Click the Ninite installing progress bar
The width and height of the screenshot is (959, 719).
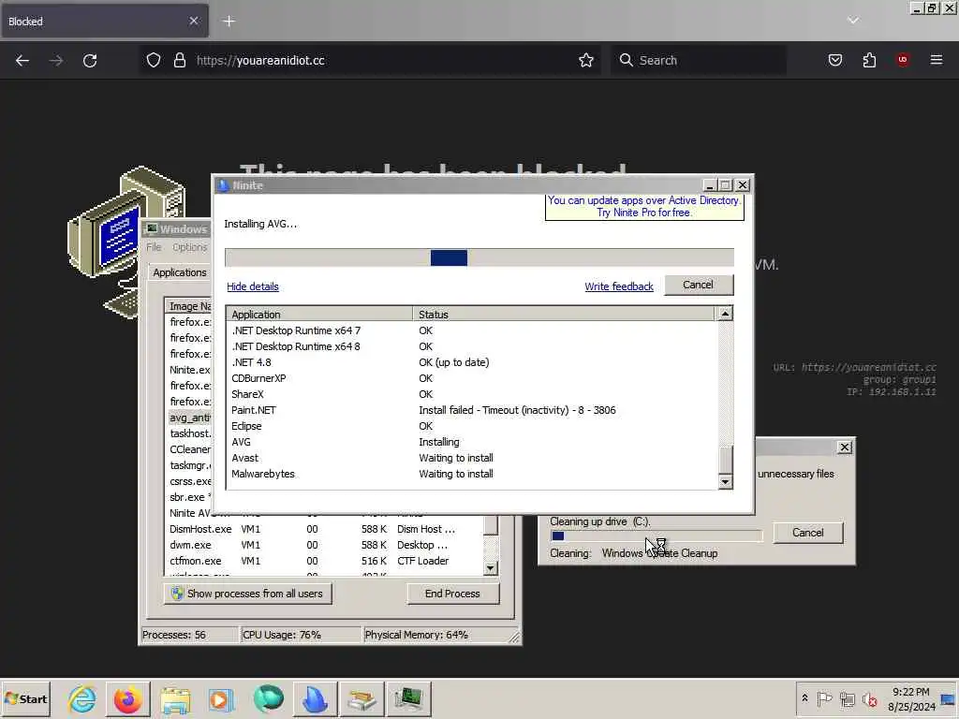click(x=479, y=257)
